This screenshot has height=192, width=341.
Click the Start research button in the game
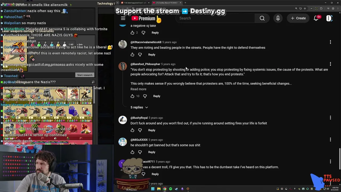point(85,75)
